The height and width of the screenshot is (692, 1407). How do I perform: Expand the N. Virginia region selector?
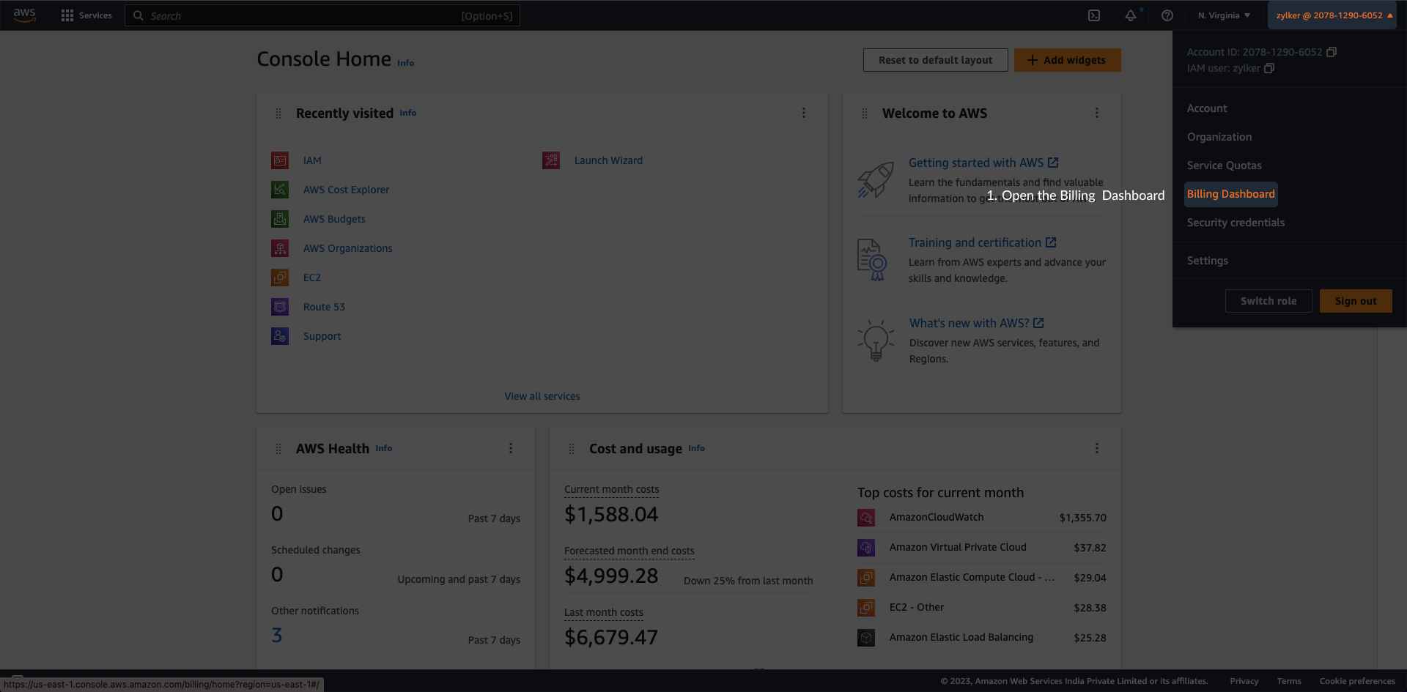(1224, 15)
